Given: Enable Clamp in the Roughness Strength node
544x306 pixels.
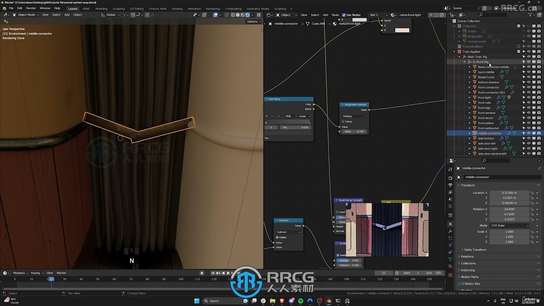Looking at the screenshot, I should pos(343,122).
